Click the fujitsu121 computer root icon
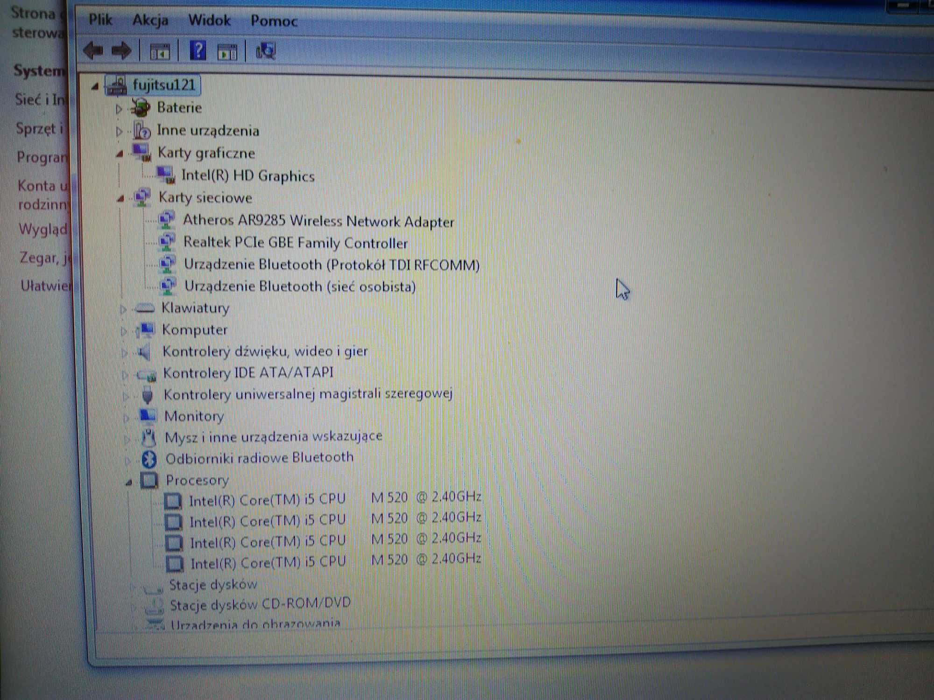This screenshot has width=934, height=700. 117,86
